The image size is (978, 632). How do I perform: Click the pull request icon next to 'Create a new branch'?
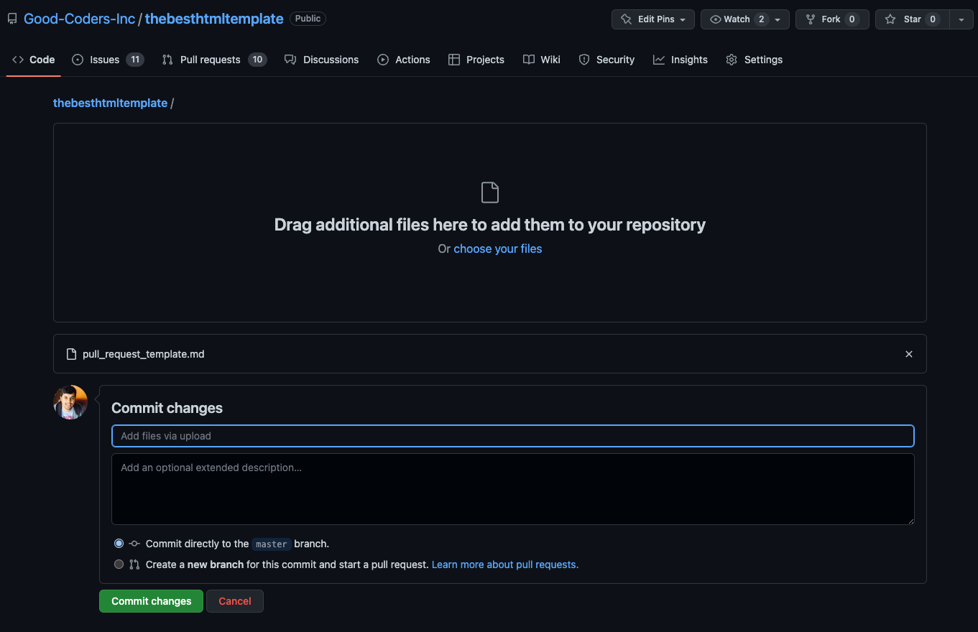pyautogui.click(x=134, y=564)
